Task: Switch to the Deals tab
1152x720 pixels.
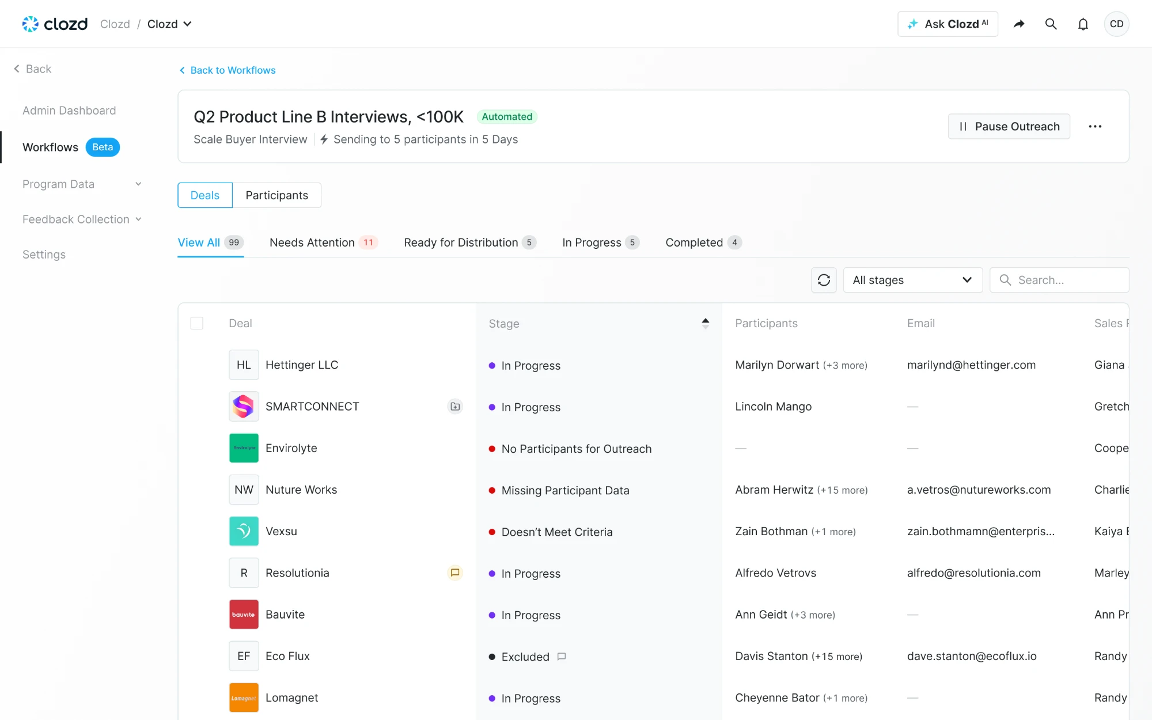Action: pos(205,195)
